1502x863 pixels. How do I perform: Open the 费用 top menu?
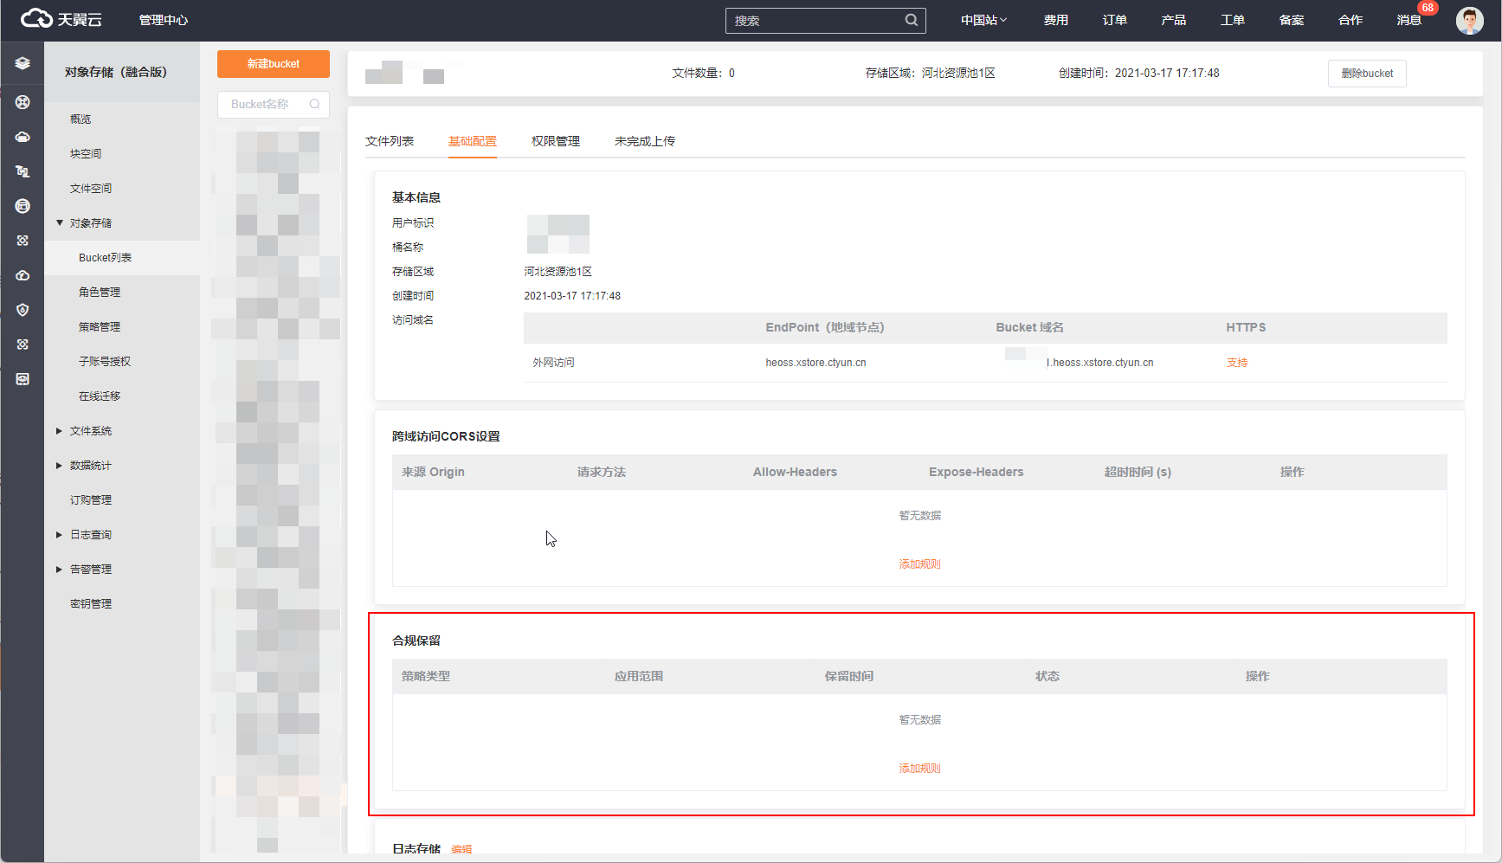(x=1056, y=20)
